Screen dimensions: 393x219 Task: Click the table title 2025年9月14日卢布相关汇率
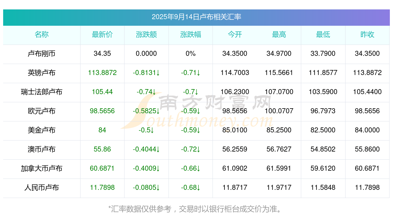196,17
